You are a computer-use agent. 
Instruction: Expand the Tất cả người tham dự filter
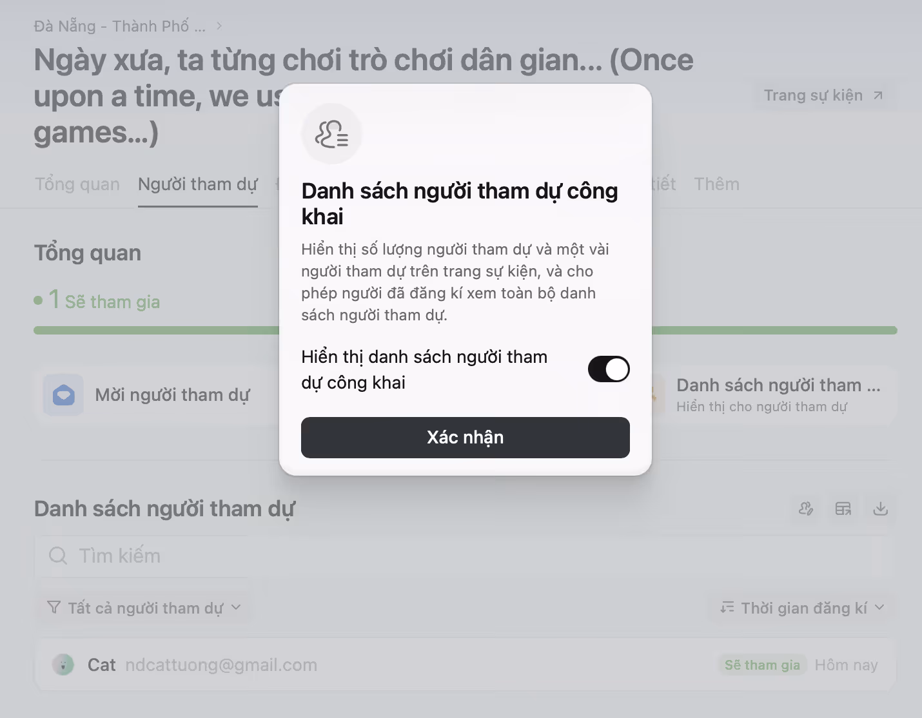[x=144, y=608]
